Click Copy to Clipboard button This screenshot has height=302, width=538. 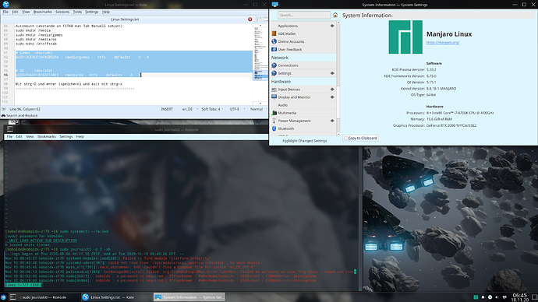coord(360,138)
